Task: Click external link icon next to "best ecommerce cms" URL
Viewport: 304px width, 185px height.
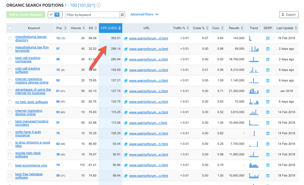Action: pyautogui.click(x=125, y=165)
